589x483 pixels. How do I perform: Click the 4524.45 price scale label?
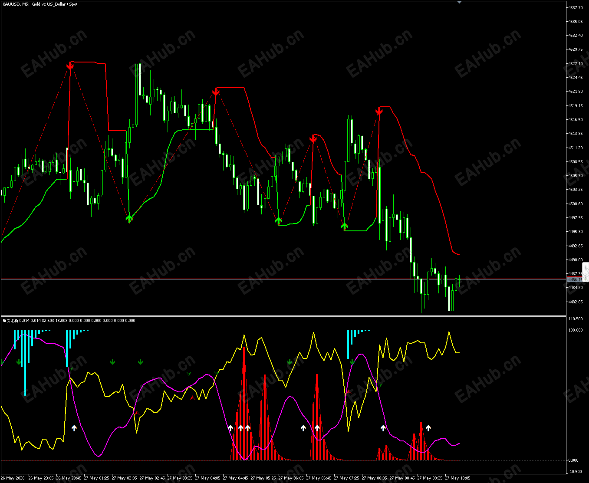click(575, 77)
